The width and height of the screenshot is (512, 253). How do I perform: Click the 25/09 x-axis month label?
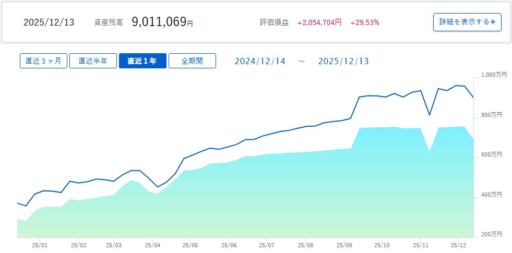(x=343, y=244)
